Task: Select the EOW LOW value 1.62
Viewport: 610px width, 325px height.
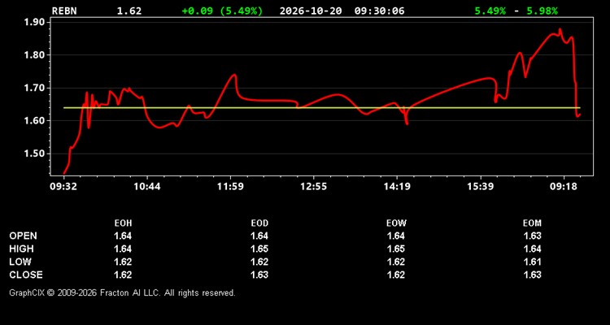Action: pyautogui.click(x=396, y=262)
